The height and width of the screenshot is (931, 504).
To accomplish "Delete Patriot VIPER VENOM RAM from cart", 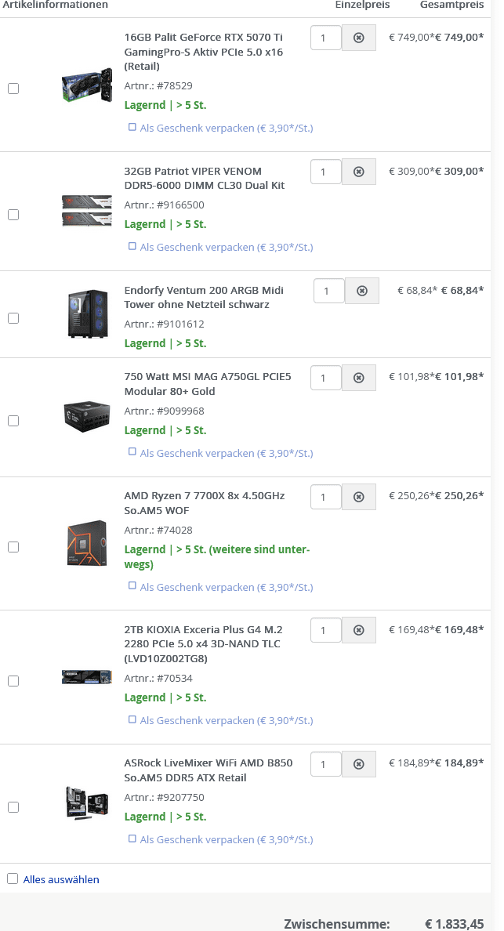I will [x=359, y=172].
